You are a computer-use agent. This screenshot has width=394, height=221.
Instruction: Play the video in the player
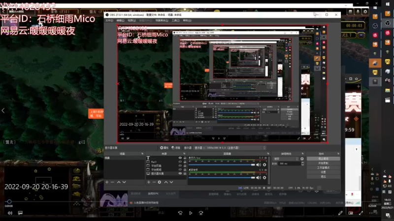(x=191, y=213)
